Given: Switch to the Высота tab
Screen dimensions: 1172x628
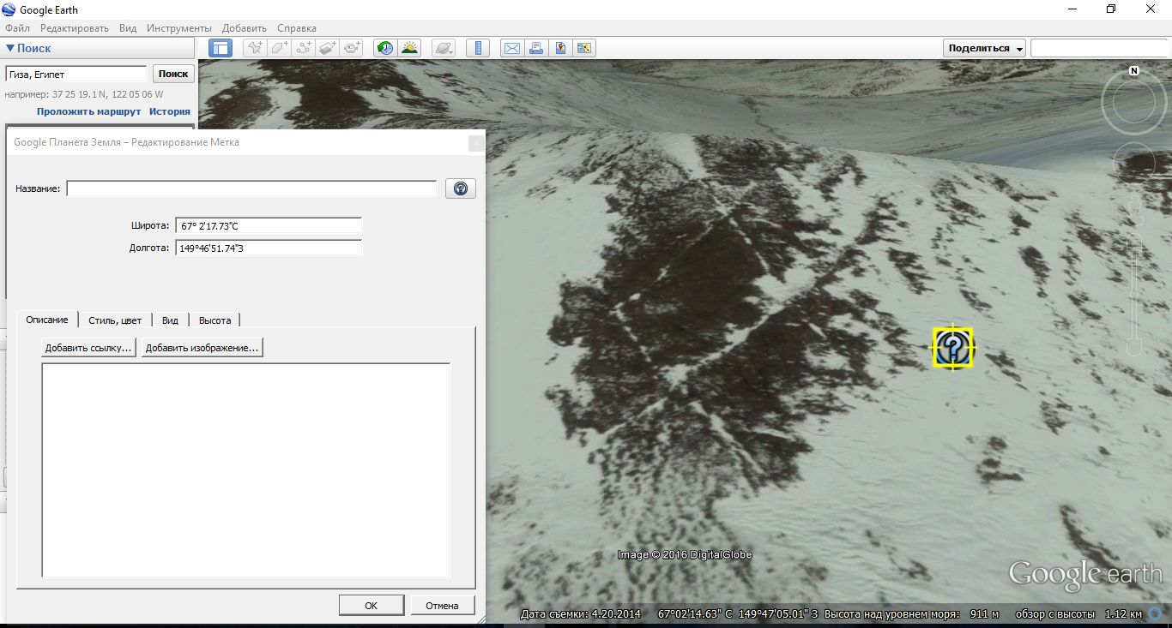Looking at the screenshot, I should [214, 320].
